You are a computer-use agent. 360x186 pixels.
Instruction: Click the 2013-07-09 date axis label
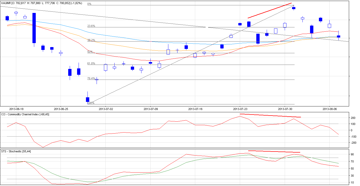point(151,109)
